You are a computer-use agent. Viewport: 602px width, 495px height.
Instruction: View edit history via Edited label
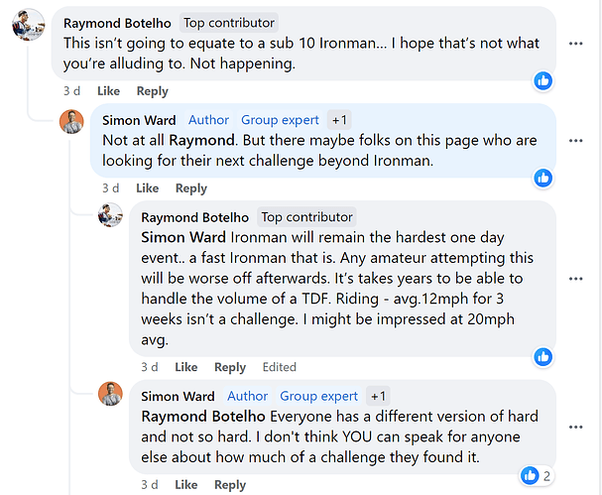[279, 367]
